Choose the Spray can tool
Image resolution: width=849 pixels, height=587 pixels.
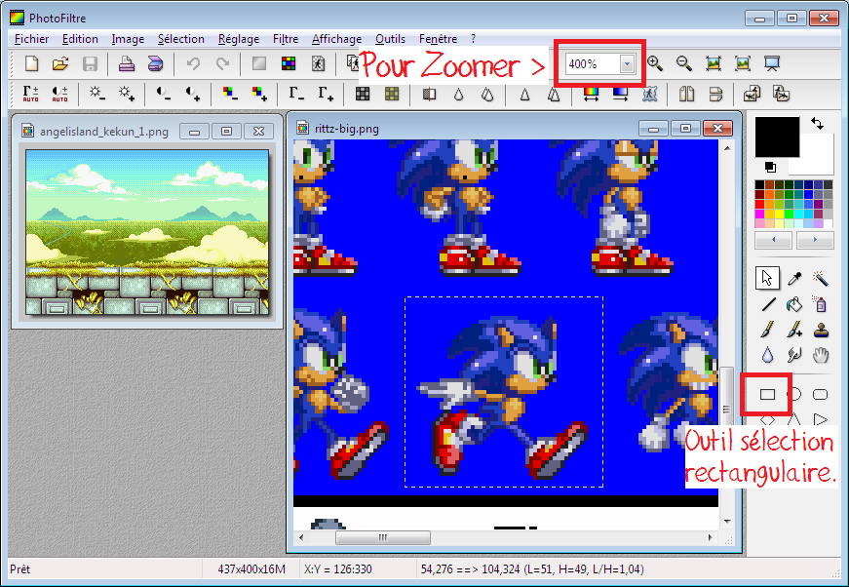(821, 304)
